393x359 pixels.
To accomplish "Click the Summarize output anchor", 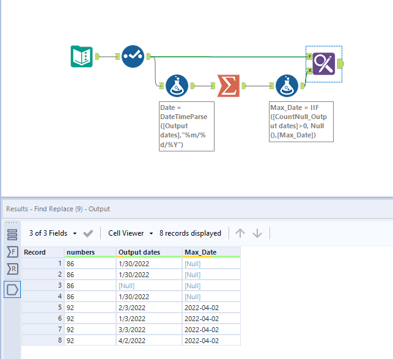I will (244, 86).
